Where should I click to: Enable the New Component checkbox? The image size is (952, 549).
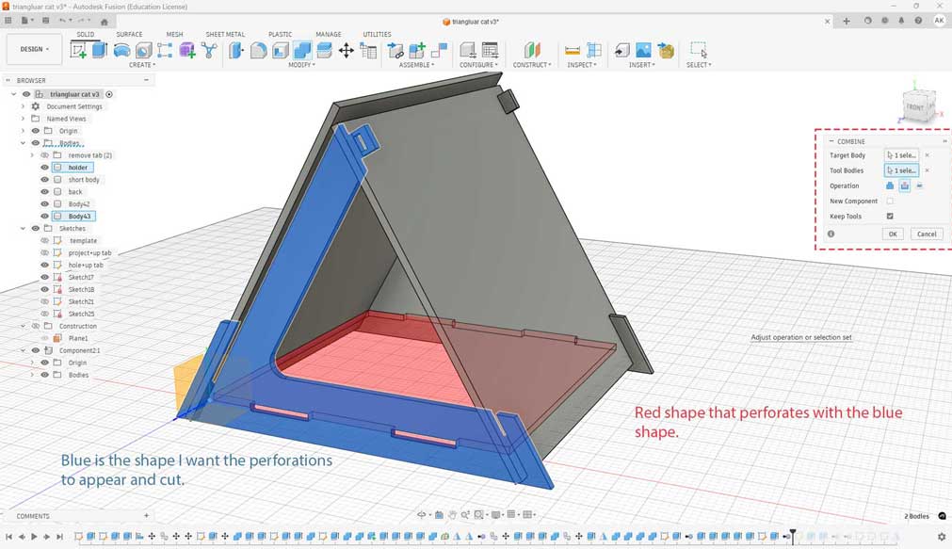click(890, 201)
